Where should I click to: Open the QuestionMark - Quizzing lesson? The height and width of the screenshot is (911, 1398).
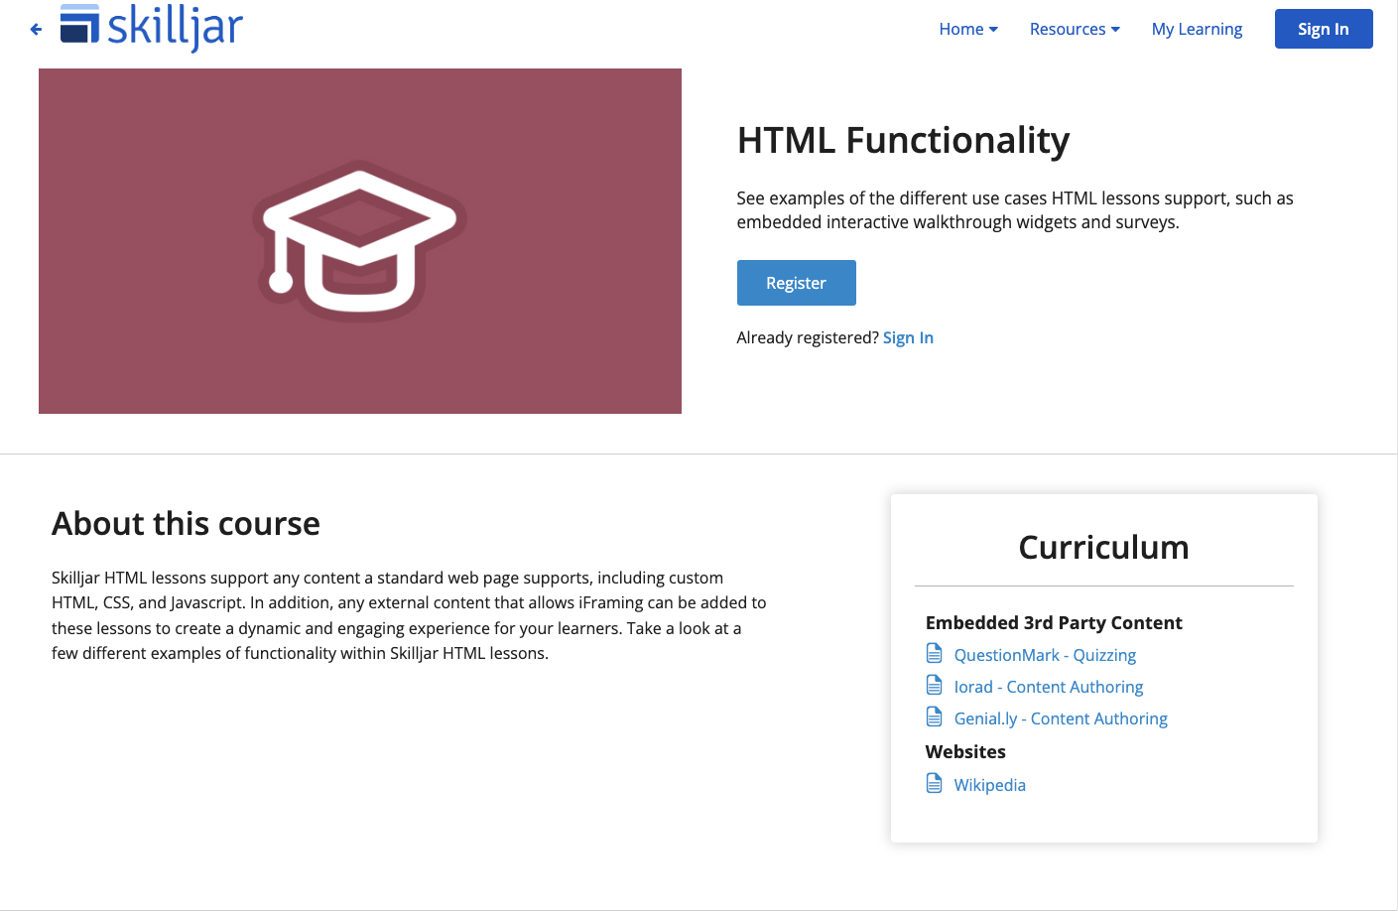pos(1045,655)
